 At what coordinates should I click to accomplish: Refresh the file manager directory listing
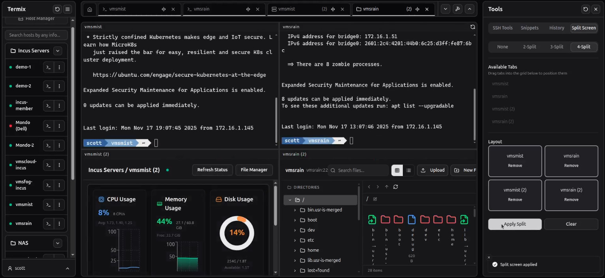(395, 187)
